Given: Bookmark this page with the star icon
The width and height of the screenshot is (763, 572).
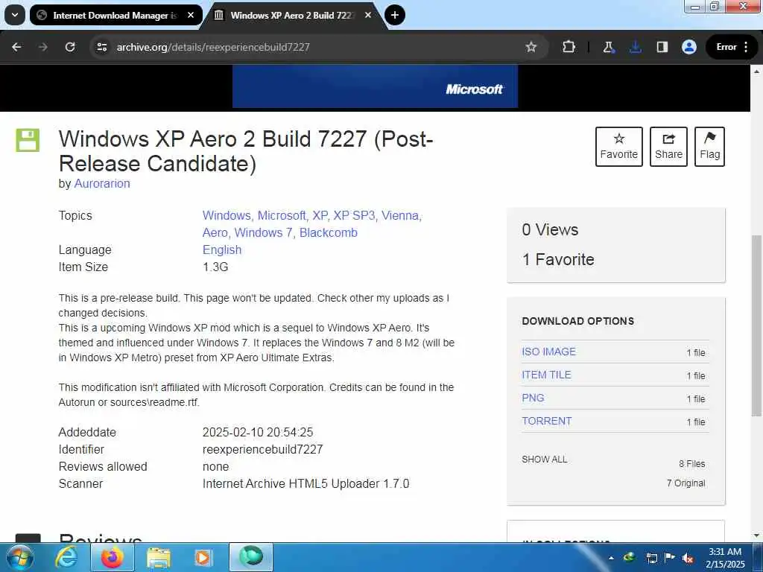Looking at the screenshot, I should tap(531, 47).
